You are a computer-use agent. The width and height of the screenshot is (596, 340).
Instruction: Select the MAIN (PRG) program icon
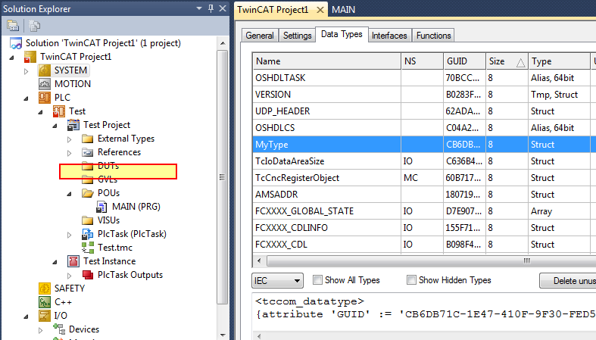click(x=101, y=207)
